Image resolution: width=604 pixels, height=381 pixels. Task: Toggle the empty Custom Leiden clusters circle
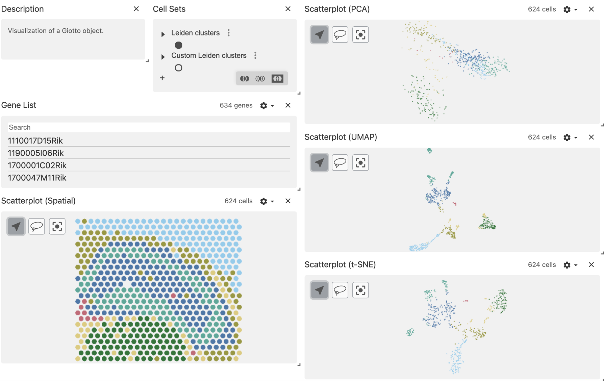point(178,68)
